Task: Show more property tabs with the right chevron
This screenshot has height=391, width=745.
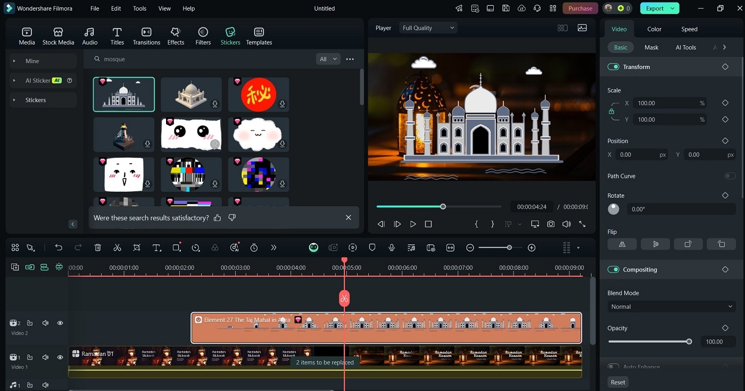Action: [x=725, y=47]
